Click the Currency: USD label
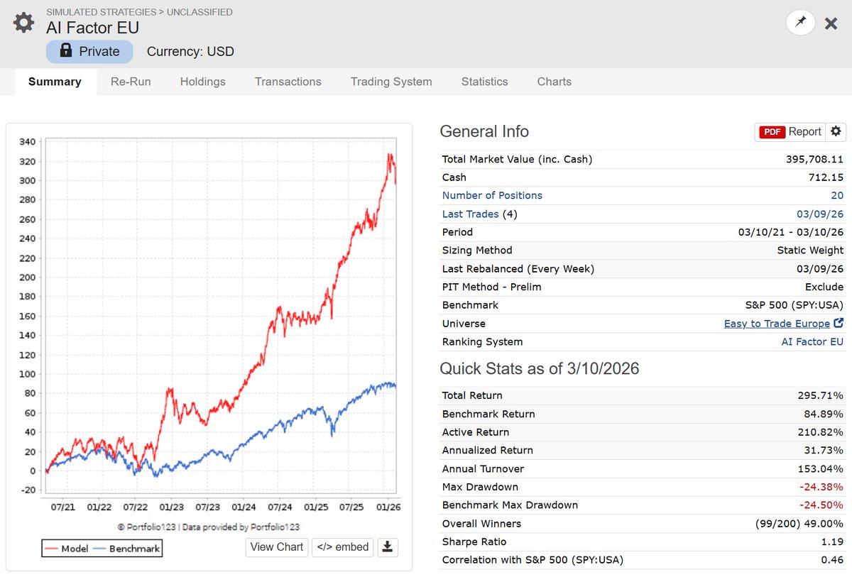The image size is (852, 577). (190, 51)
